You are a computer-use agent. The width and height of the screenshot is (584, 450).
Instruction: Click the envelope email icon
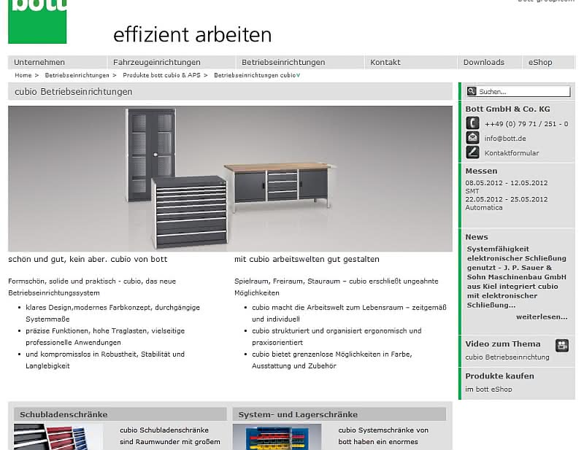472,138
